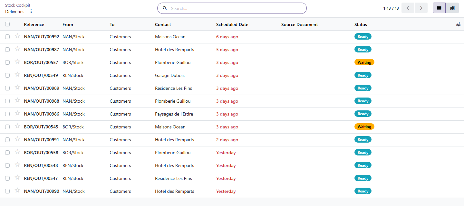464x206 pixels.
Task: Toggle favorite star for REN/OUT/00549
Action: [x=17, y=75]
